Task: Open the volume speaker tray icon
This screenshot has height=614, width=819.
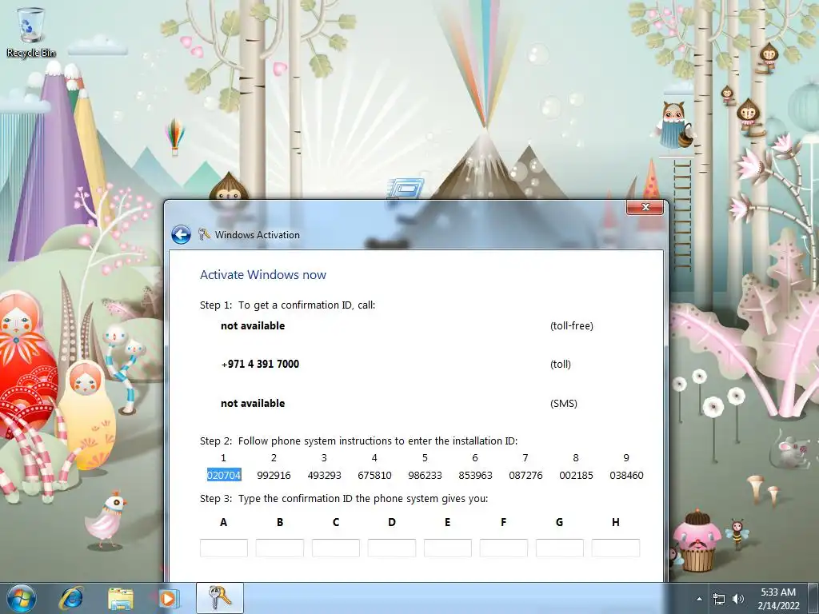Action: tap(738, 599)
